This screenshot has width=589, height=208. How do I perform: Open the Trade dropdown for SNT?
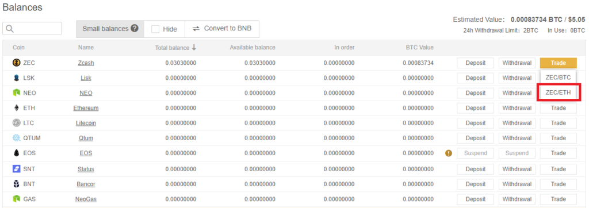558,169
